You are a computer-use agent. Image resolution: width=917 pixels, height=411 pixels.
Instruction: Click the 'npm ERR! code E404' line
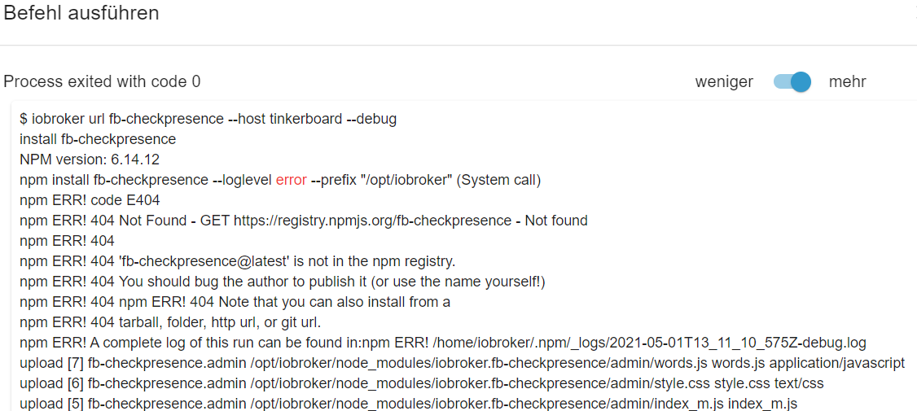90,200
